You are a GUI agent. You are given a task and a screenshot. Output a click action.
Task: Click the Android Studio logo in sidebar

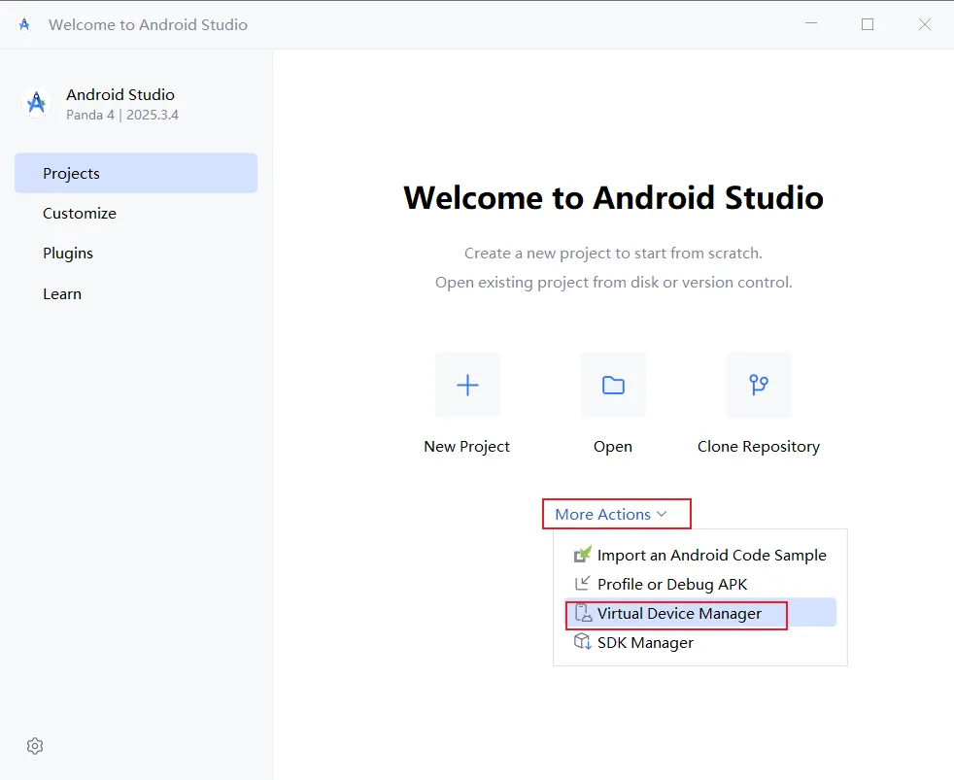37,103
